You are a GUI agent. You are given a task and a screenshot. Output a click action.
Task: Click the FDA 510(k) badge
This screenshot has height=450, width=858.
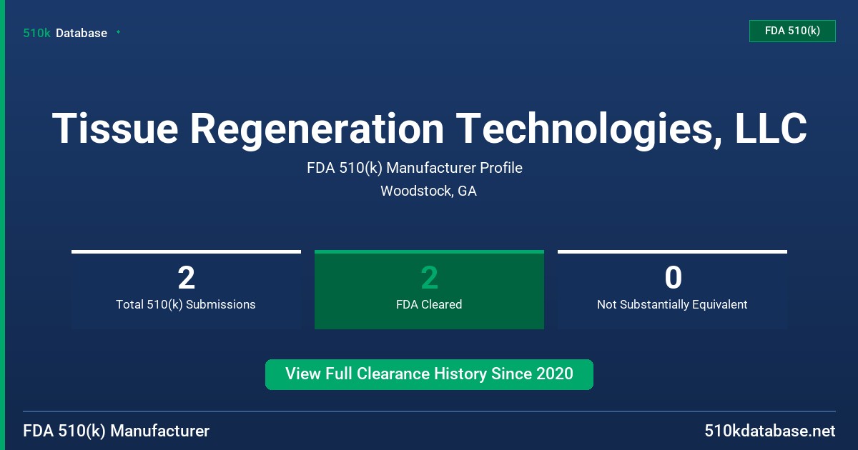pos(792,31)
